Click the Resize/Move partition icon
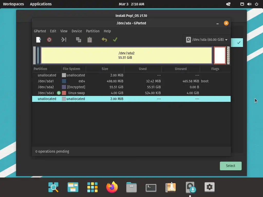263x197 pixels. [x=64, y=40]
